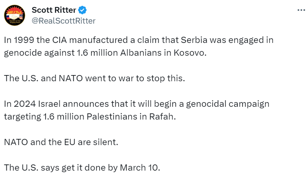Viewport: 308px width, 183px height.
Task: Open the @RealScottRitter handle link
Action: point(63,21)
